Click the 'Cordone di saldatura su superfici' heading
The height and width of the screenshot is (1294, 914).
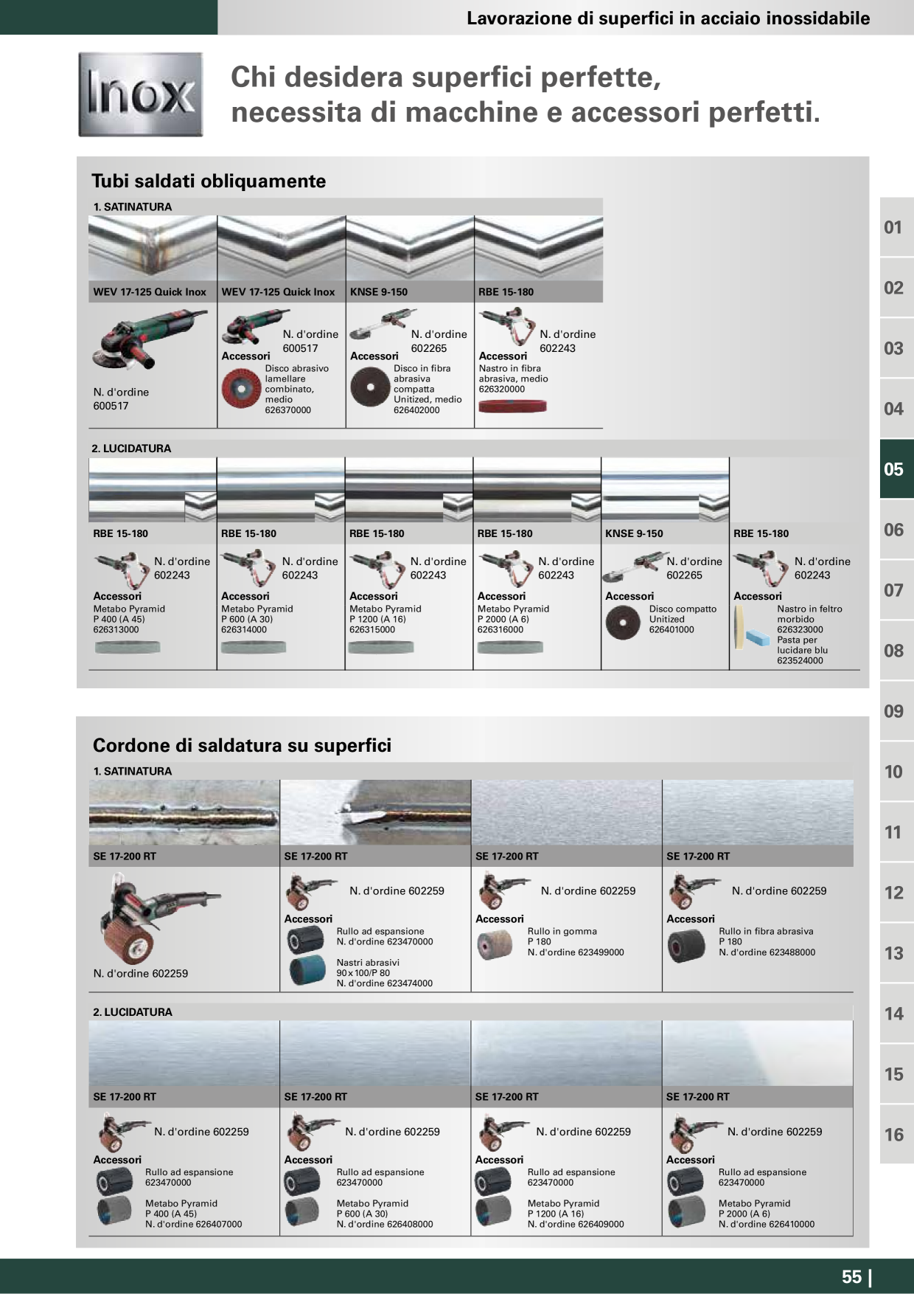(x=242, y=745)
